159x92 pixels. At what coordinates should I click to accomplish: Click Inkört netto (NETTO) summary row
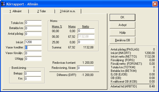(133, 57)
